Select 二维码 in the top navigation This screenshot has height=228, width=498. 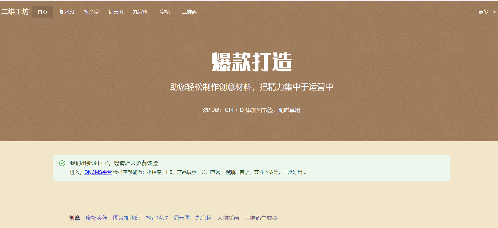pos(189,12)
